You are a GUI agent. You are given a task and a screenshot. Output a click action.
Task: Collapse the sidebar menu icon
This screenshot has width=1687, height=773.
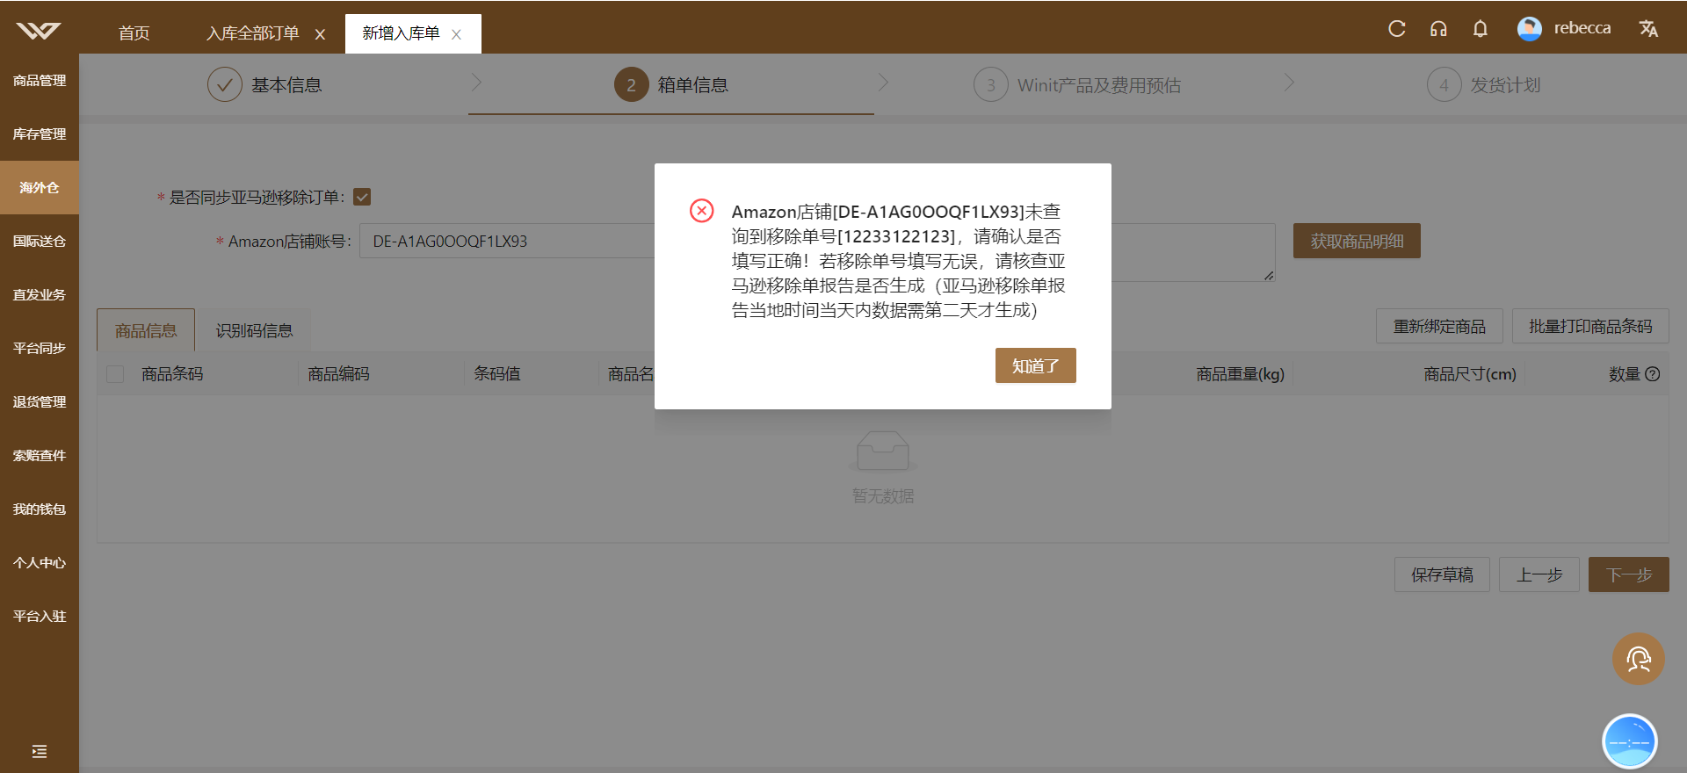40,751
